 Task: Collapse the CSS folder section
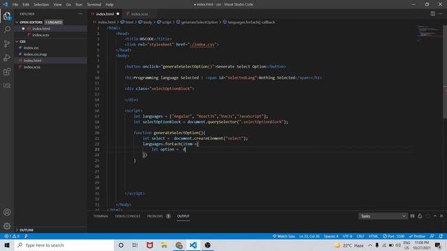coord(51,42)
